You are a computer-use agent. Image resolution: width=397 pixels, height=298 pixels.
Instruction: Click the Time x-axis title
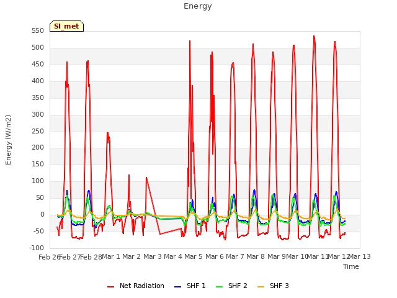pyautogui.click(x=351, y=266)
